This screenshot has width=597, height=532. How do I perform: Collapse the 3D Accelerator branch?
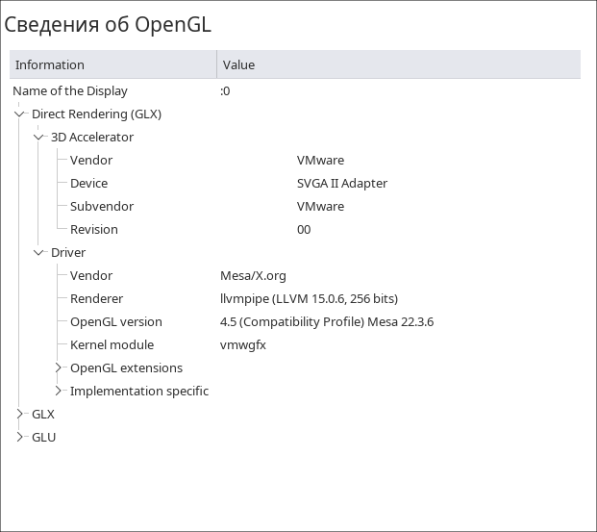39,138
